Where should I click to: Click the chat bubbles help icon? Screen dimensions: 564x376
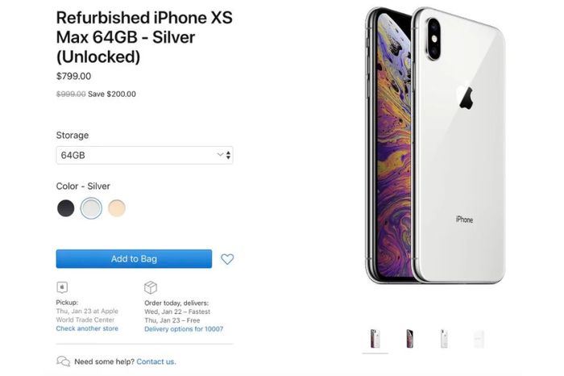(64, 361)
